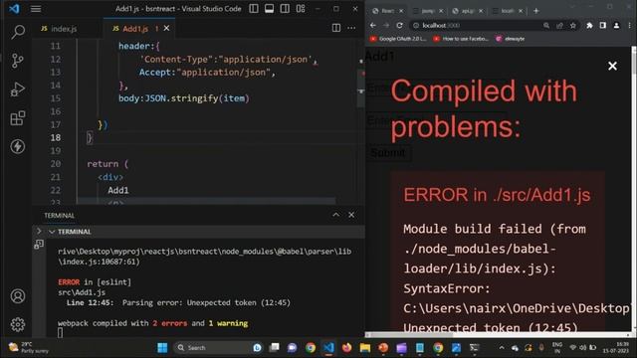Reload the localhost page in Chrome

pyautogui.click(x=400, y=25)
